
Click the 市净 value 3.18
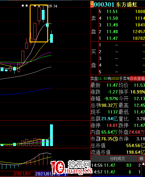click(141, 139)
